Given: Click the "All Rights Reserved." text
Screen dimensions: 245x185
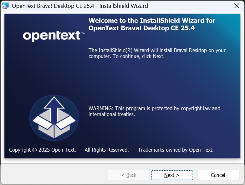Looking at the screenshot, I should tap(107, 150).
